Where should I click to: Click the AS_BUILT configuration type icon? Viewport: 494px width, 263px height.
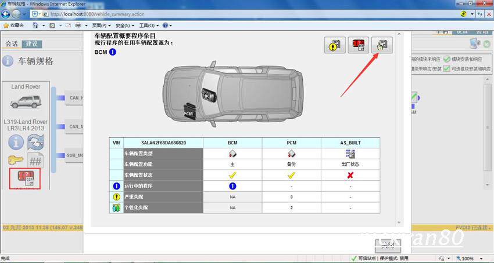(350, 154)
